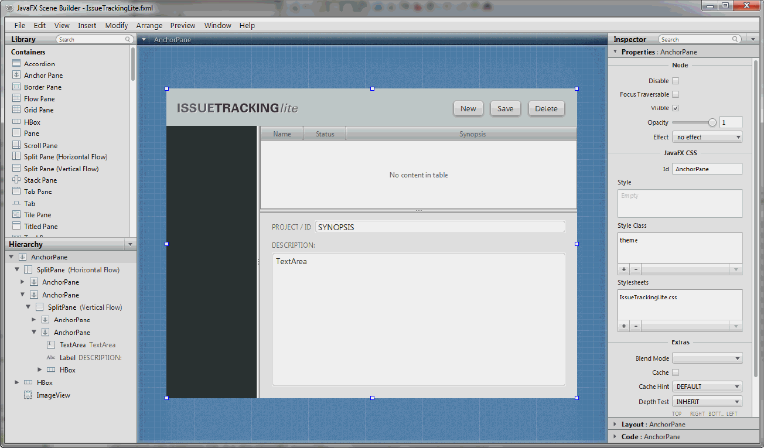Viewport: 764px width, 448px height.
Task: Enable the Cache checkbox
Action: tap(675, 372)
